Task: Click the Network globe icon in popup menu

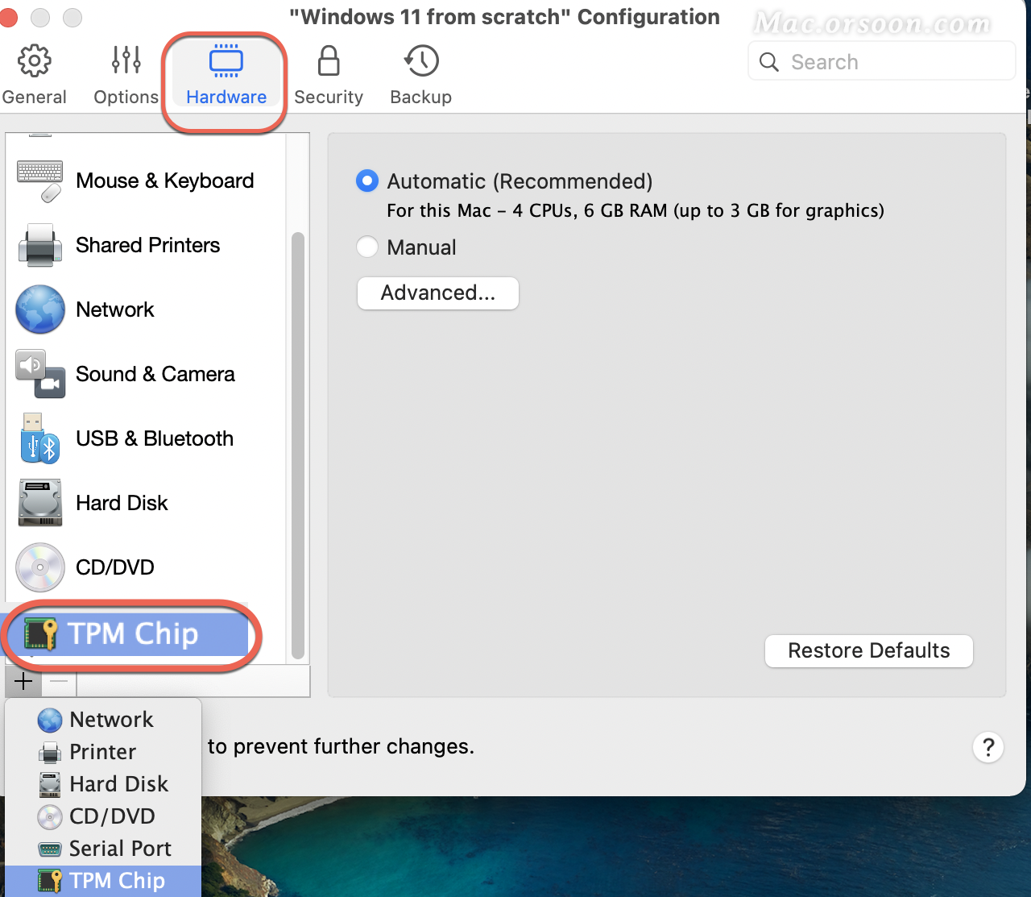Action: pos(50,720)
